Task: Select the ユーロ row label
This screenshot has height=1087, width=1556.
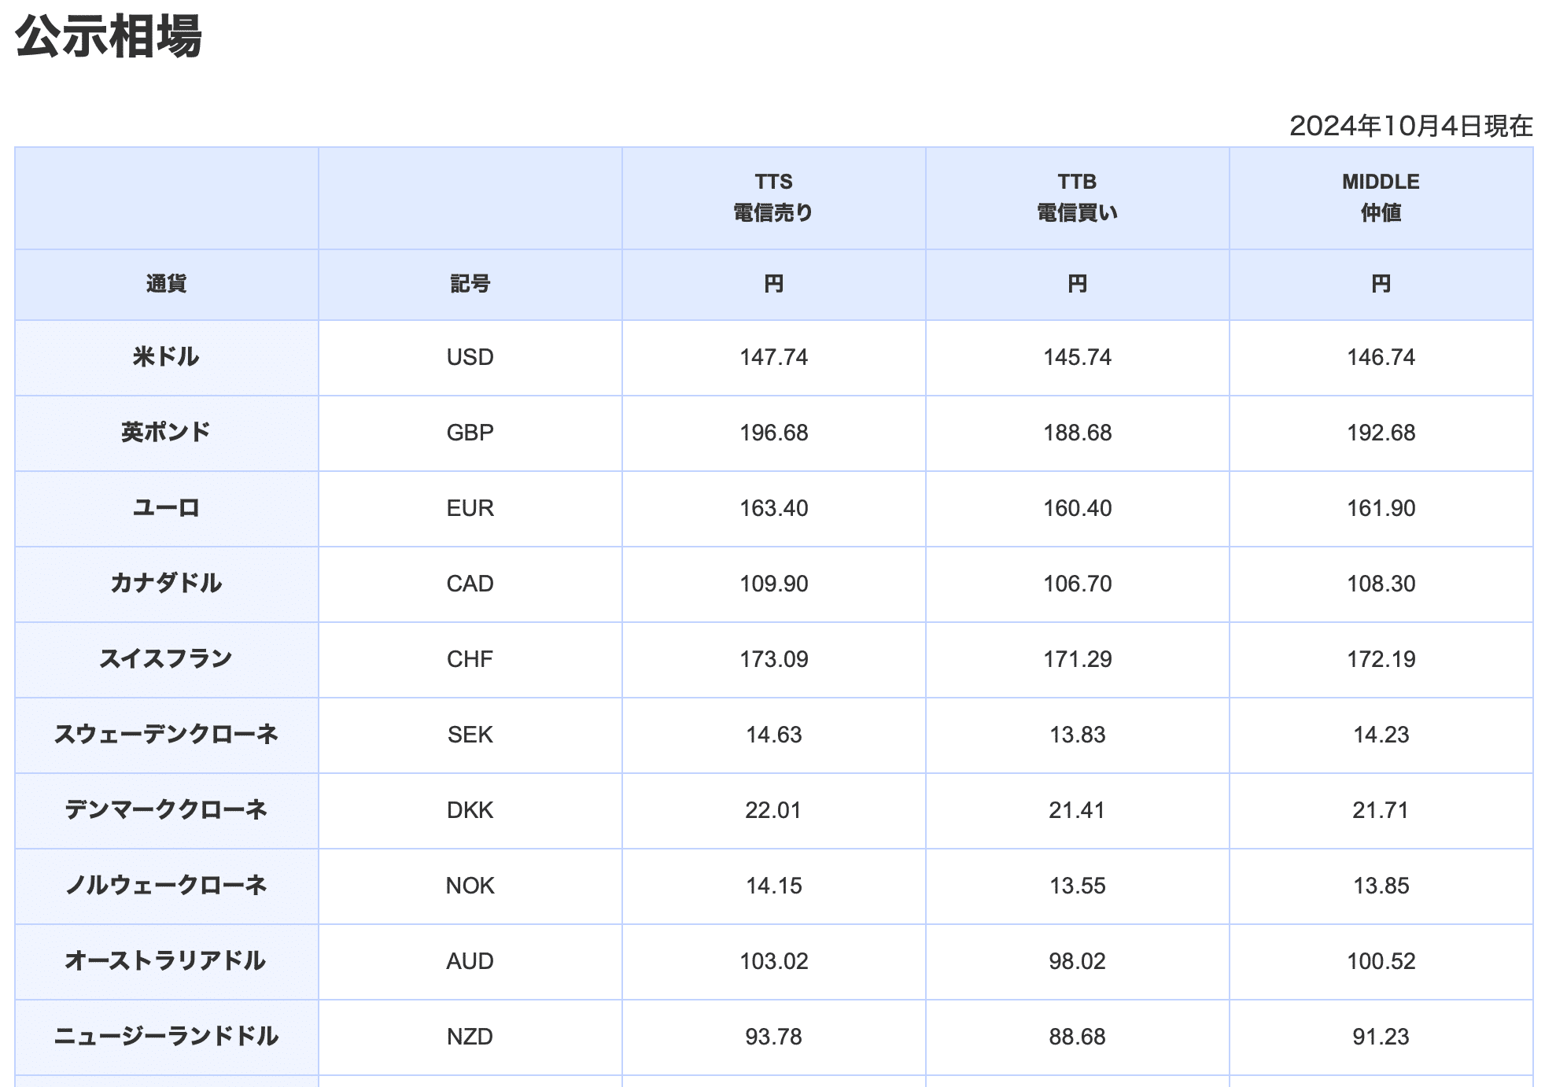Action: tap(166, 508)
